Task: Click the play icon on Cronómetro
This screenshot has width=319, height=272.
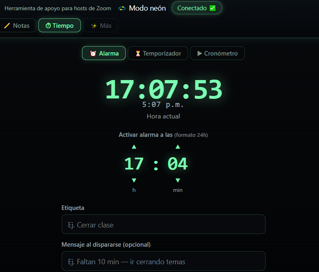Action: (199, 54)
